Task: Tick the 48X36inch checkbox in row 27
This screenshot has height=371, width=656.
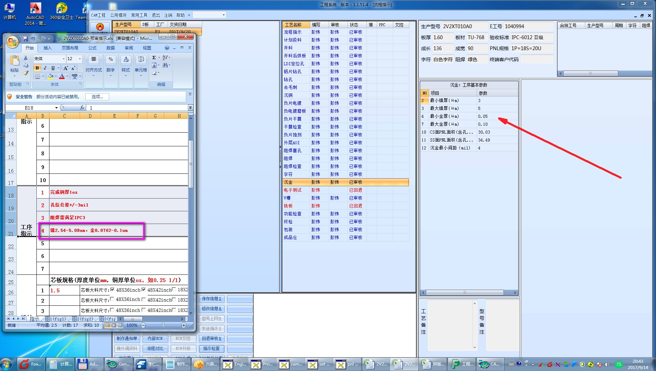Action: [112, 299]
